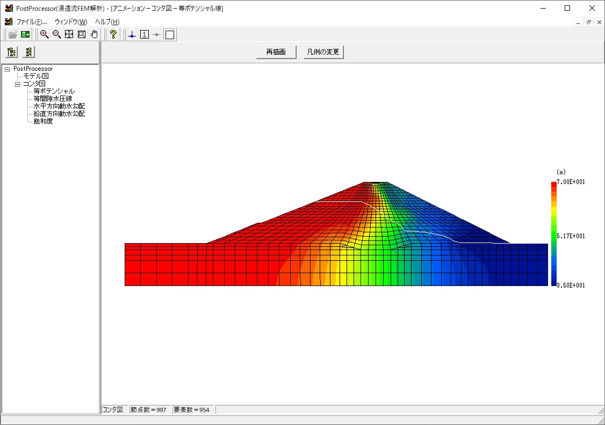Open the ウィンドウ(W) menu

70,22
